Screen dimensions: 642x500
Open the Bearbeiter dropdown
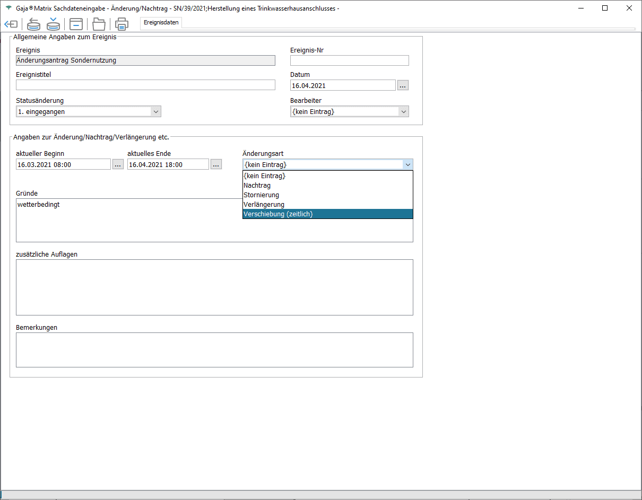click(x=403, y=111)
